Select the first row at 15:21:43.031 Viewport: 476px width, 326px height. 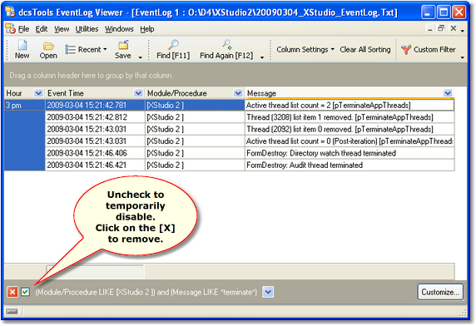250,129
